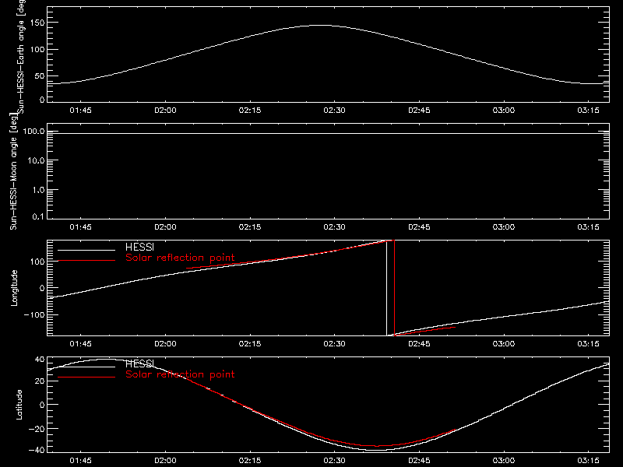Click red legend line in Latitude panel
Screen dimensions: 623x467
(86, 377)
